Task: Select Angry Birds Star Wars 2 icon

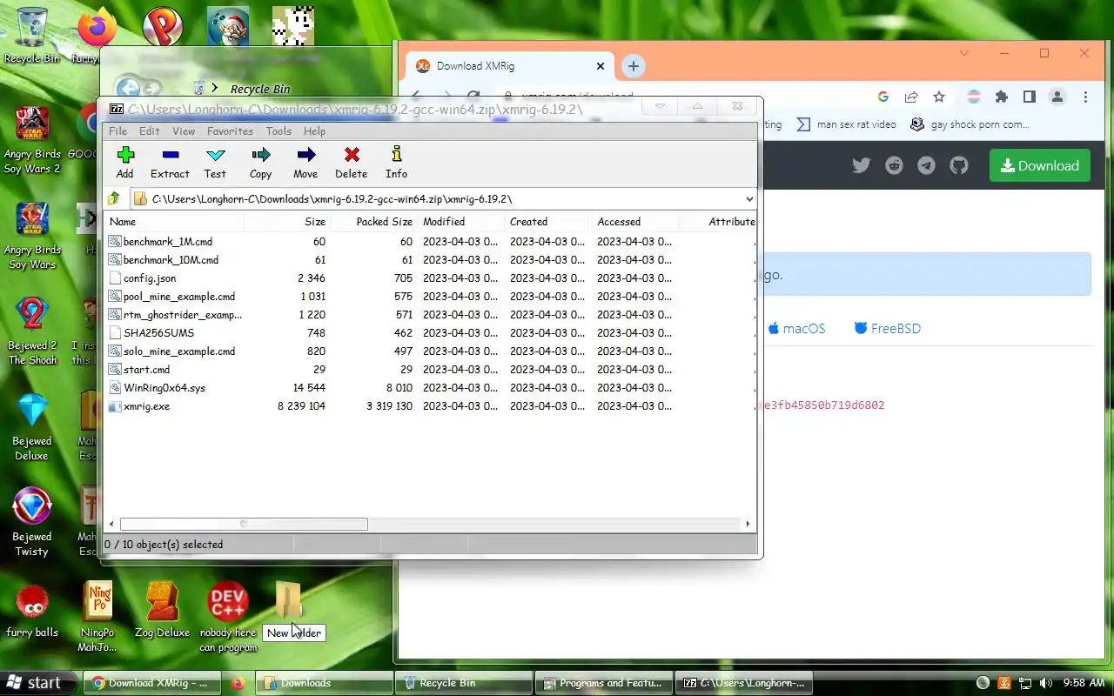Action: [x=32, y=139]
